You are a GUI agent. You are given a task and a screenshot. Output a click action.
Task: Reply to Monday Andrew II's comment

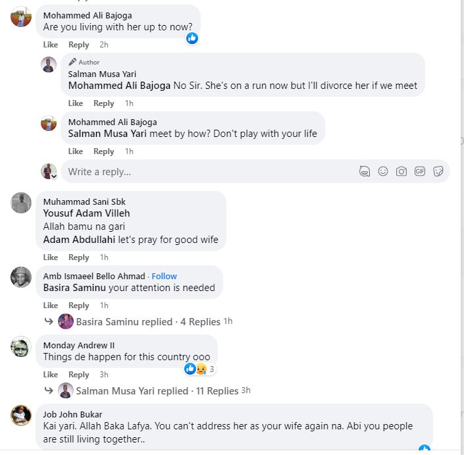[78, 375]
